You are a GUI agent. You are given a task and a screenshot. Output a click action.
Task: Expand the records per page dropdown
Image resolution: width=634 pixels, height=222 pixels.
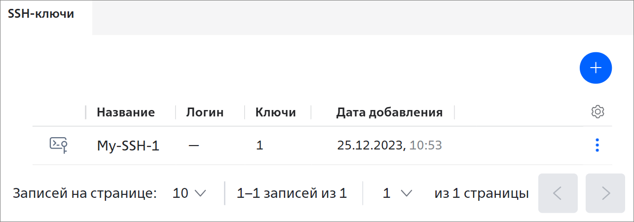coord(189,193)
